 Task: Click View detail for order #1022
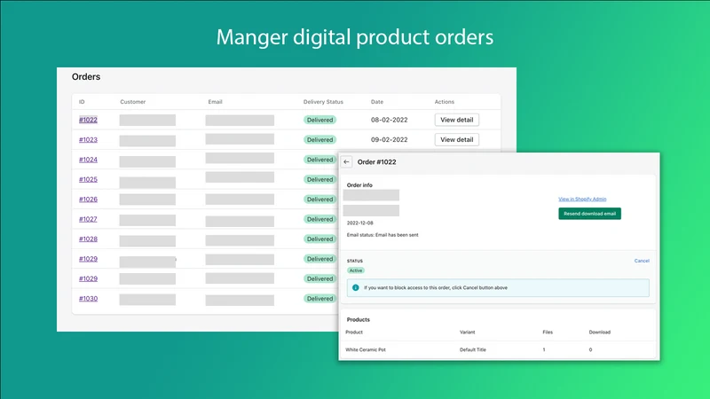click(457, 120)
